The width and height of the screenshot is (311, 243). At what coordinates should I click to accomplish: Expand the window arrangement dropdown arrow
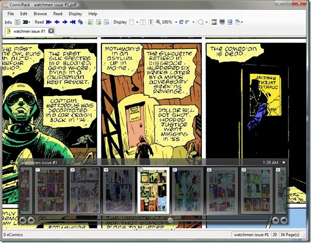coord(242,22)
